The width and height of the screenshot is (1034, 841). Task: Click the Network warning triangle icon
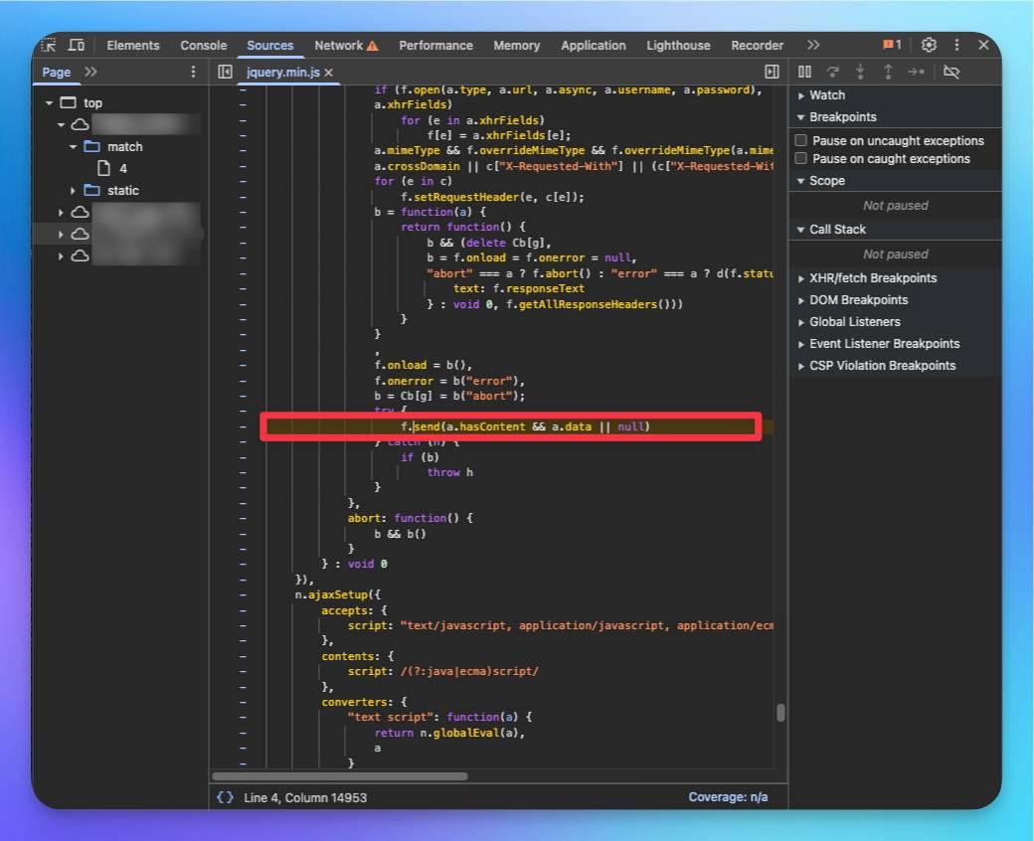click(x=372, y=46)
